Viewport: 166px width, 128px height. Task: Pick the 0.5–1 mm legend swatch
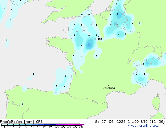[10, 125]
